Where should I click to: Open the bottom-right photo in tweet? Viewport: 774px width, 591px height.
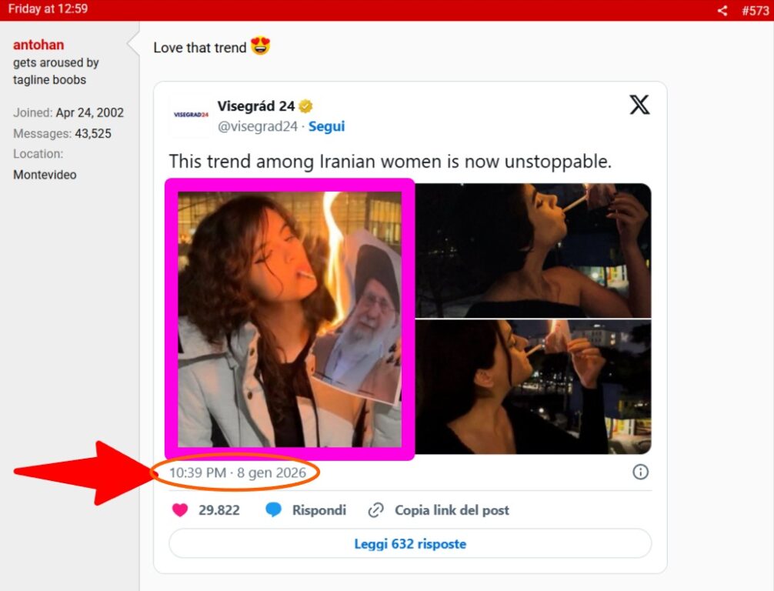point(533,387)
